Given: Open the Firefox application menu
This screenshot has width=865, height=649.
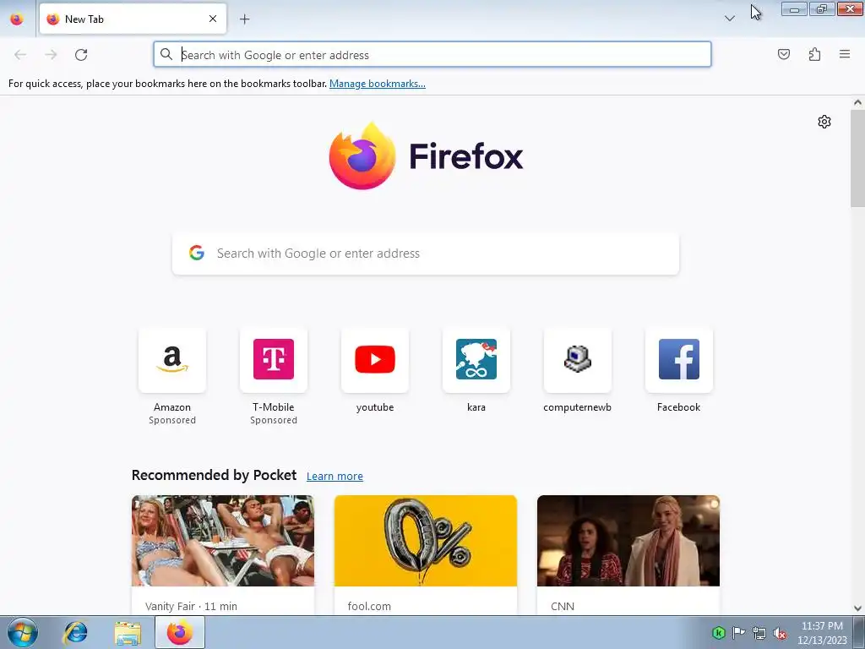Looking at the screenshot, I should pos(845,54).
